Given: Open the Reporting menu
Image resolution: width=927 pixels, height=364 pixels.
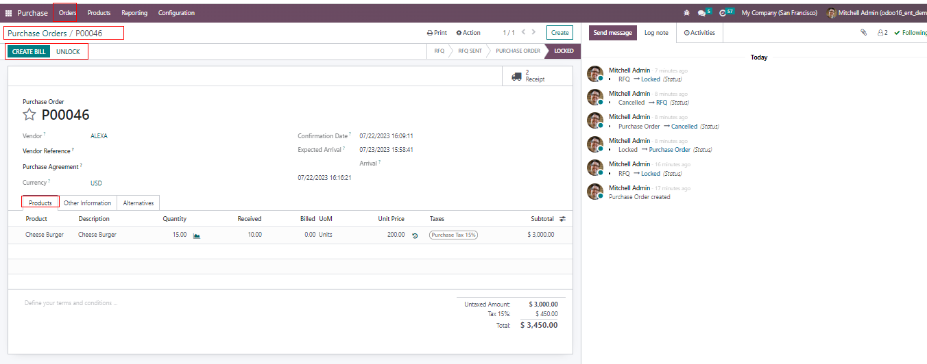Looking at the screenshot, I should 134,13.
